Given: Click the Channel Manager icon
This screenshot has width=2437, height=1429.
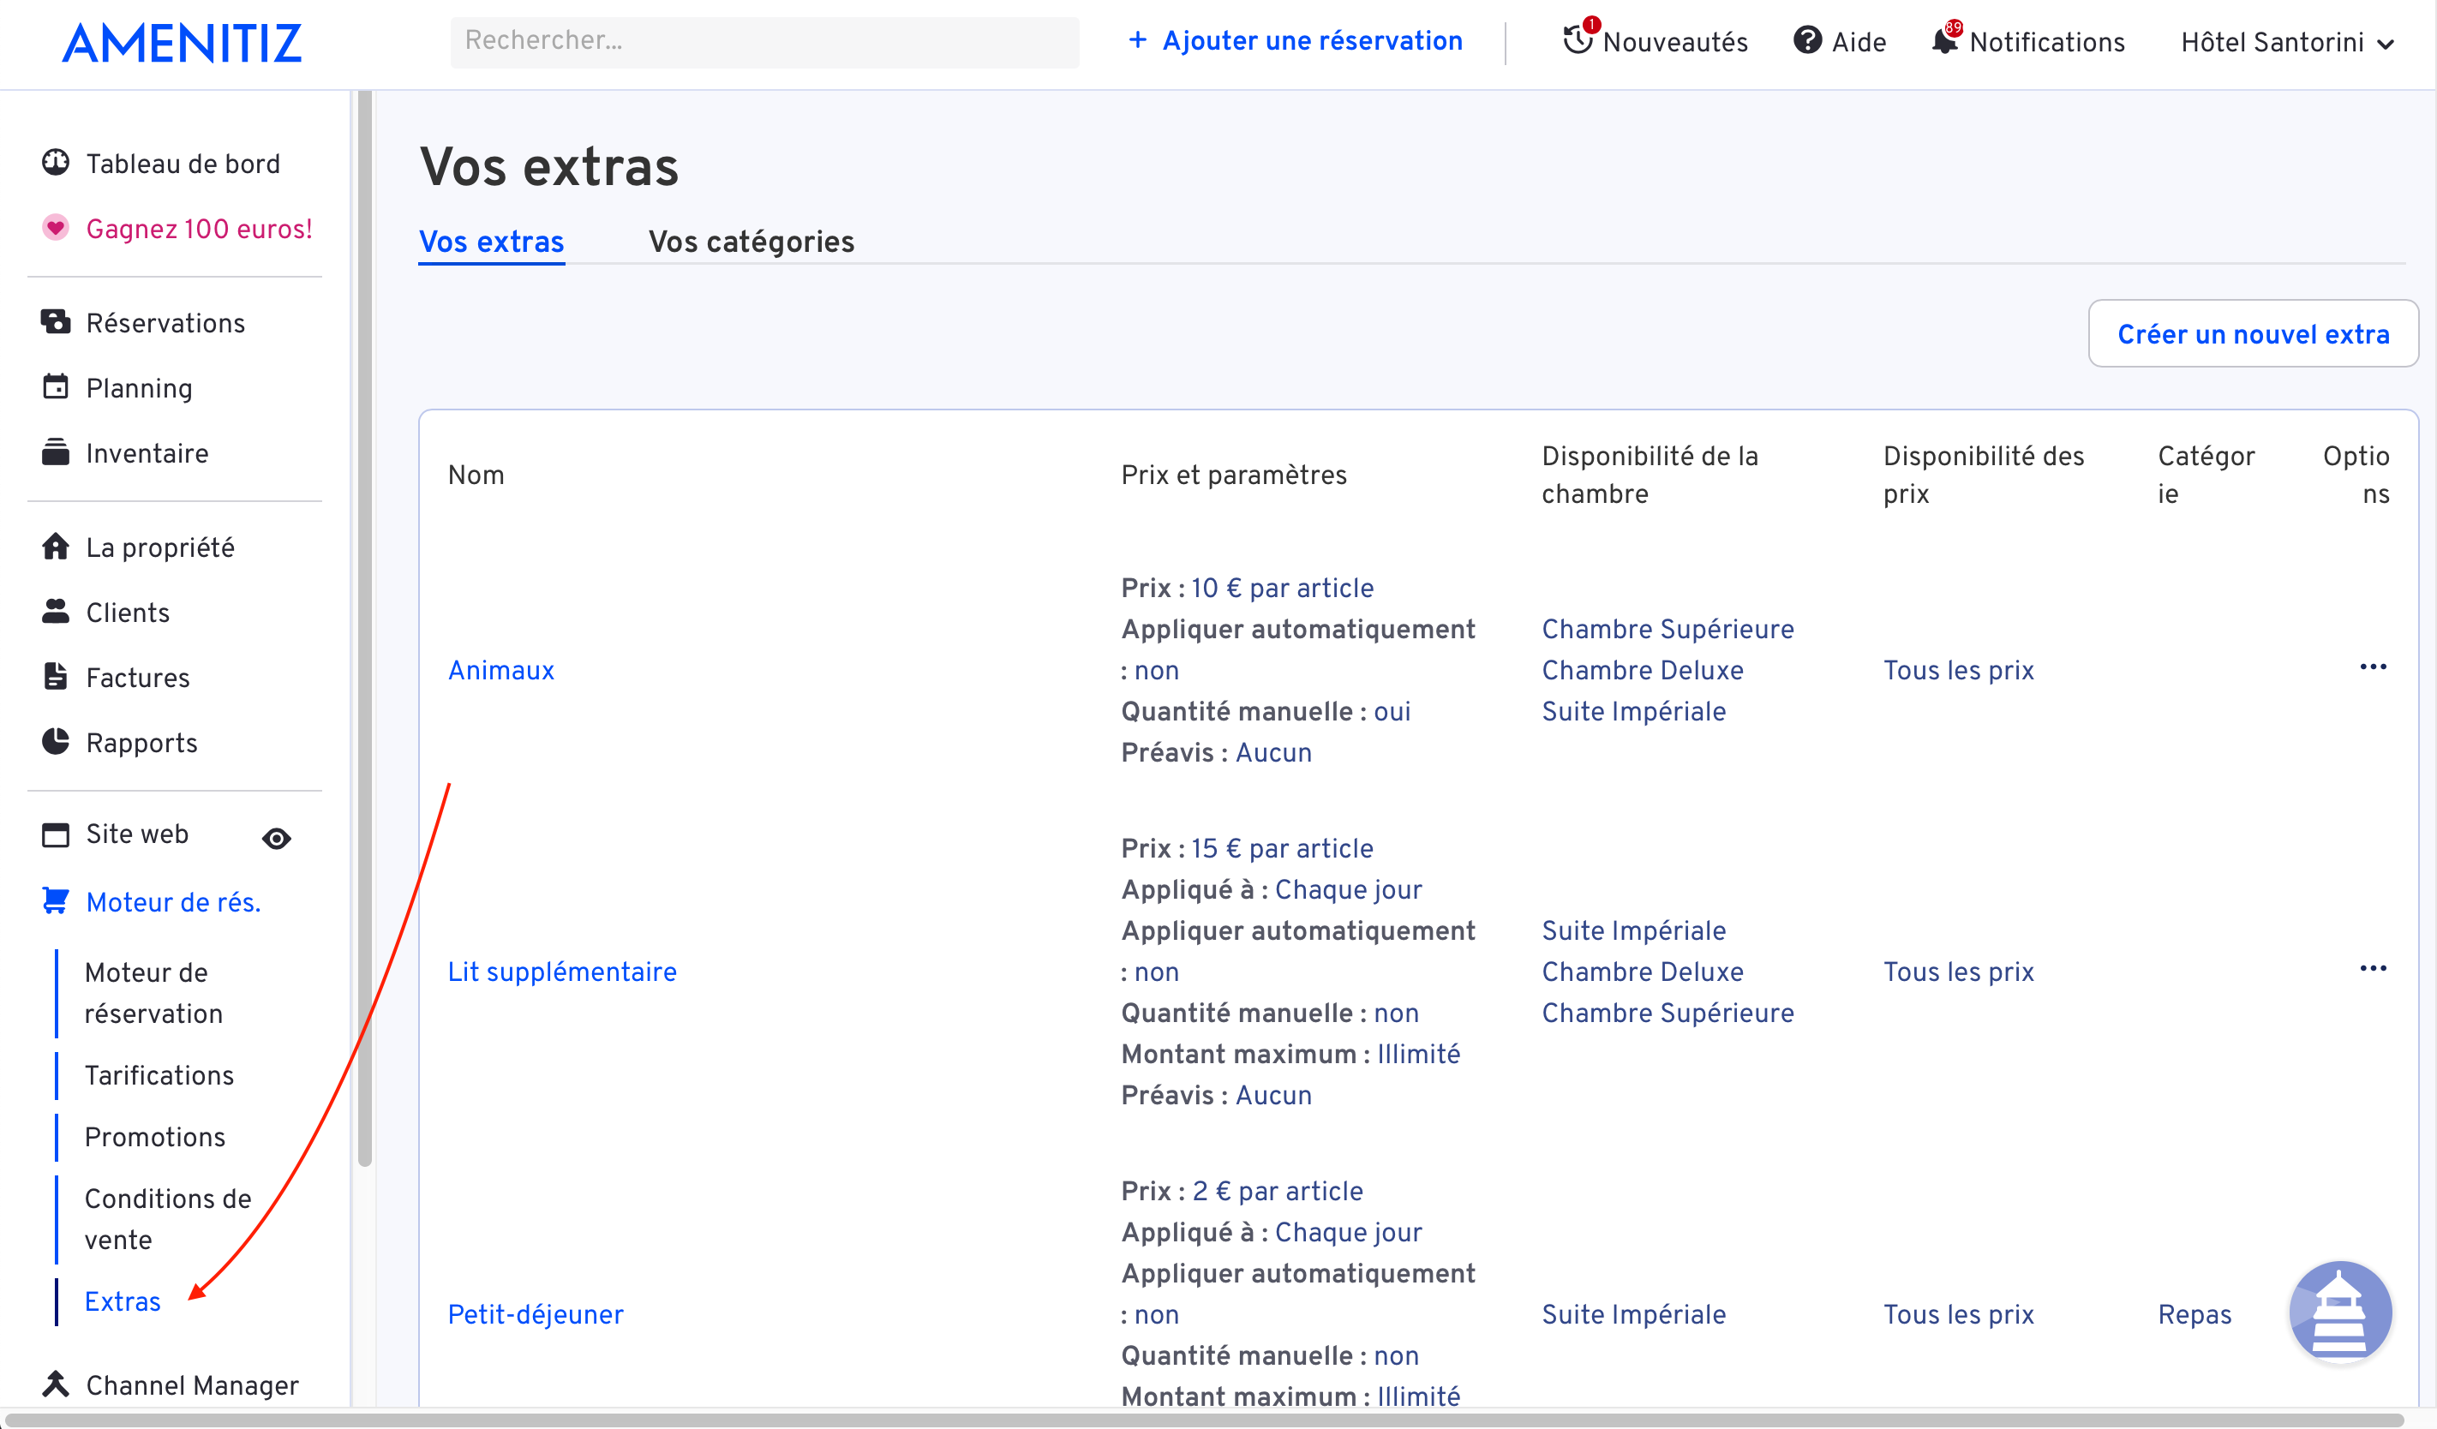Looking at the screenshot, I should (55, 1384).
